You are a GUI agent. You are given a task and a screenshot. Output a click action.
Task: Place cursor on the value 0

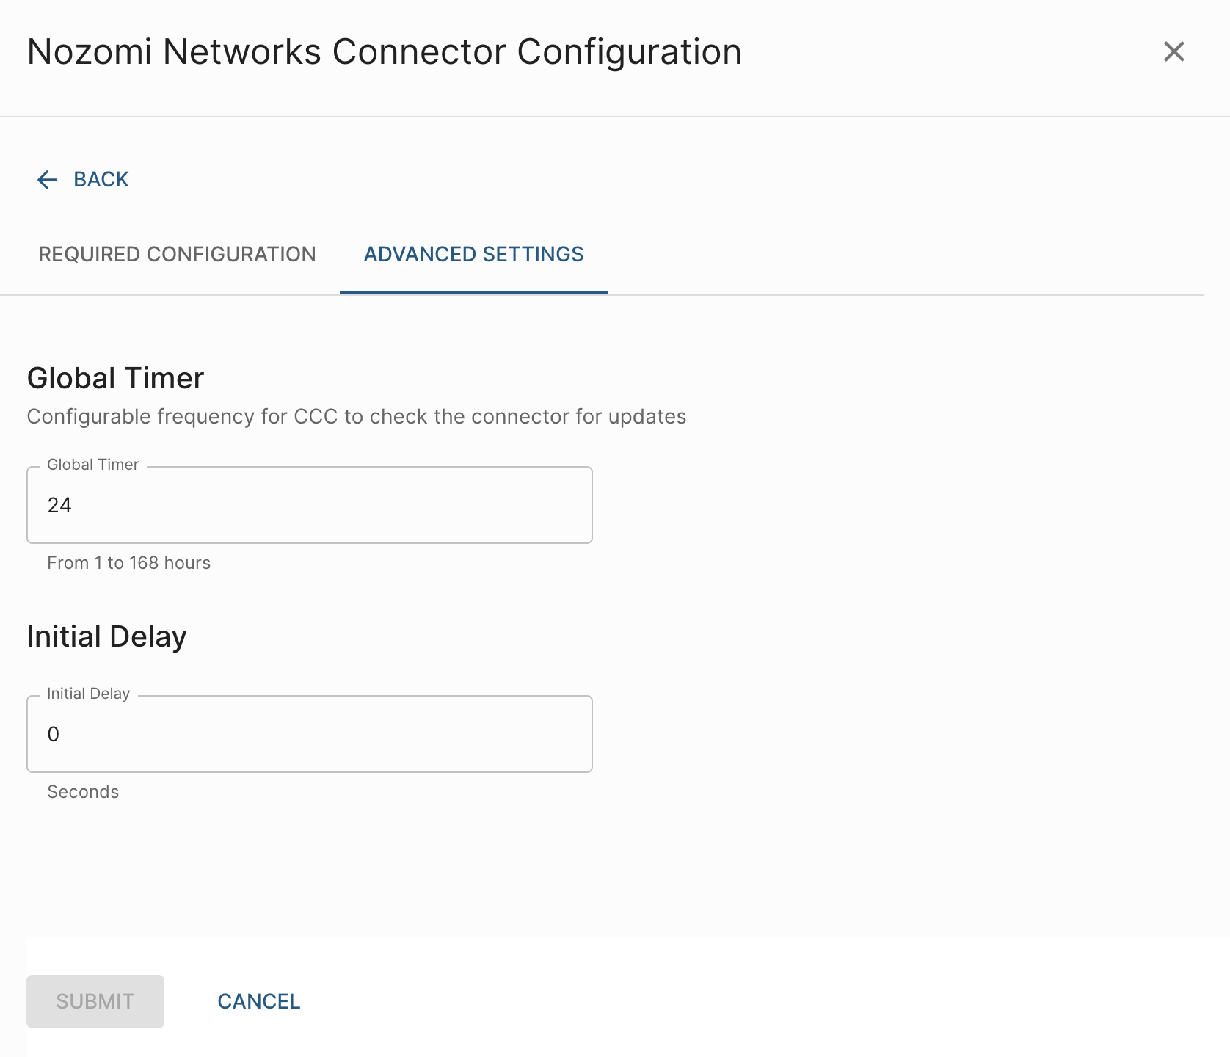54,734
